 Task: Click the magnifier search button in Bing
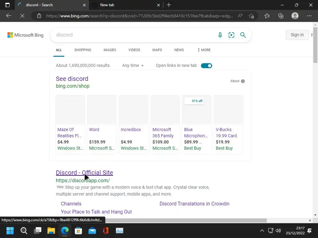pos(243,35)
